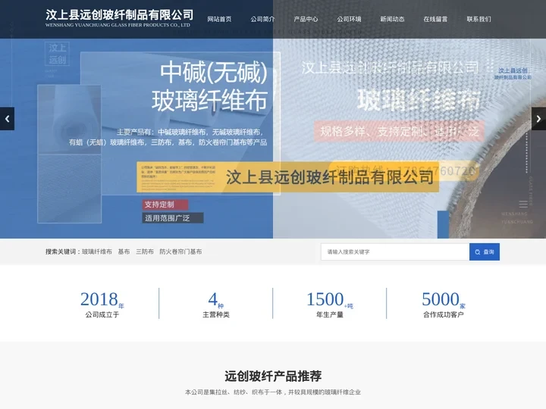Go to previous banner slide arrow
546x409 pixels.
(x=7, y=119)
